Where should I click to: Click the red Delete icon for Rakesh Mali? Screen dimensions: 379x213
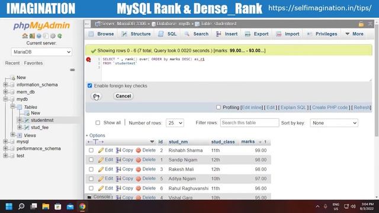tap(138, 170)
